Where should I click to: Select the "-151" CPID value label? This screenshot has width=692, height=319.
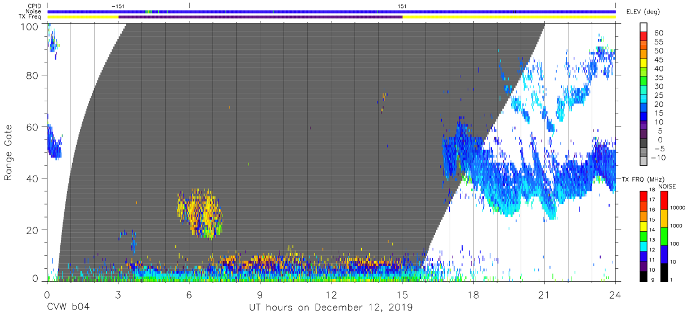[x=118, y=6]
